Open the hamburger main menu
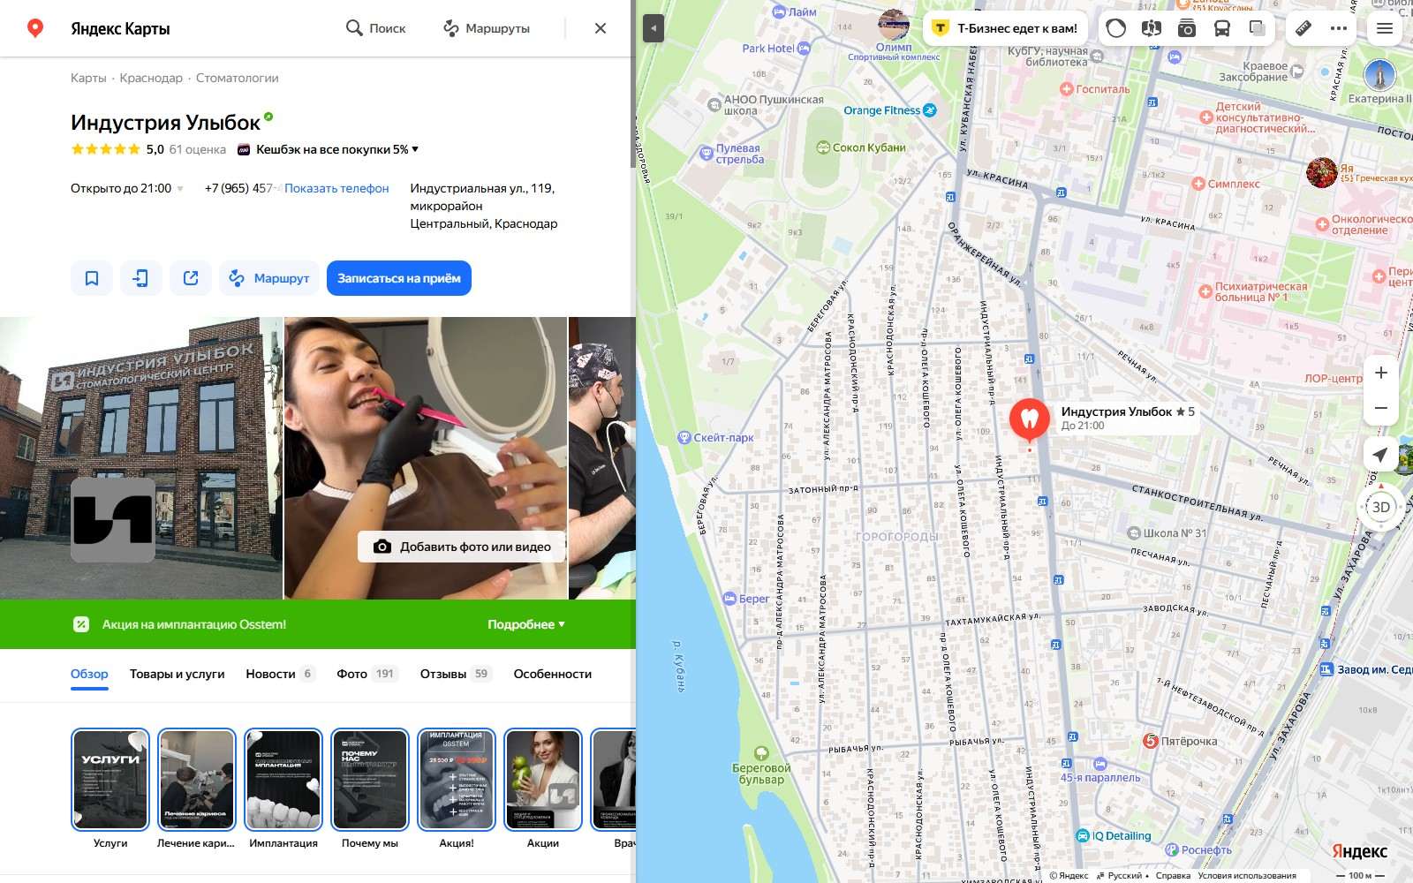The image size is (1413, 883). (x=1385, y=28)
